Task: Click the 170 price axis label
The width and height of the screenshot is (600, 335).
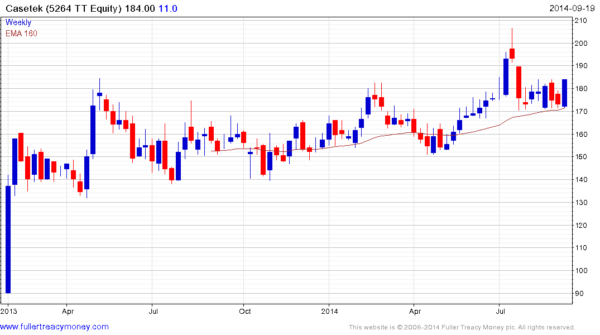Action: coord(581,112)
